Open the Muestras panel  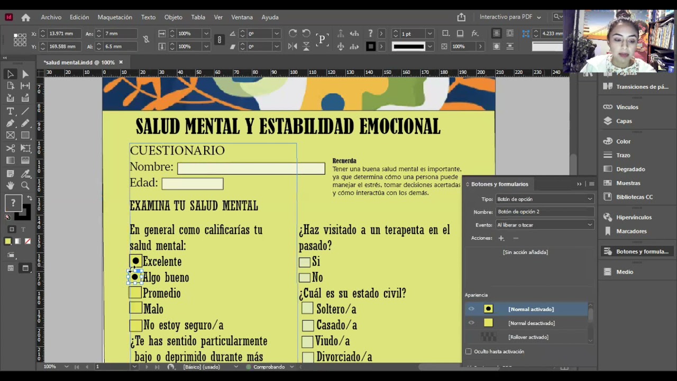pyautogui.click(x=628, y=183)
